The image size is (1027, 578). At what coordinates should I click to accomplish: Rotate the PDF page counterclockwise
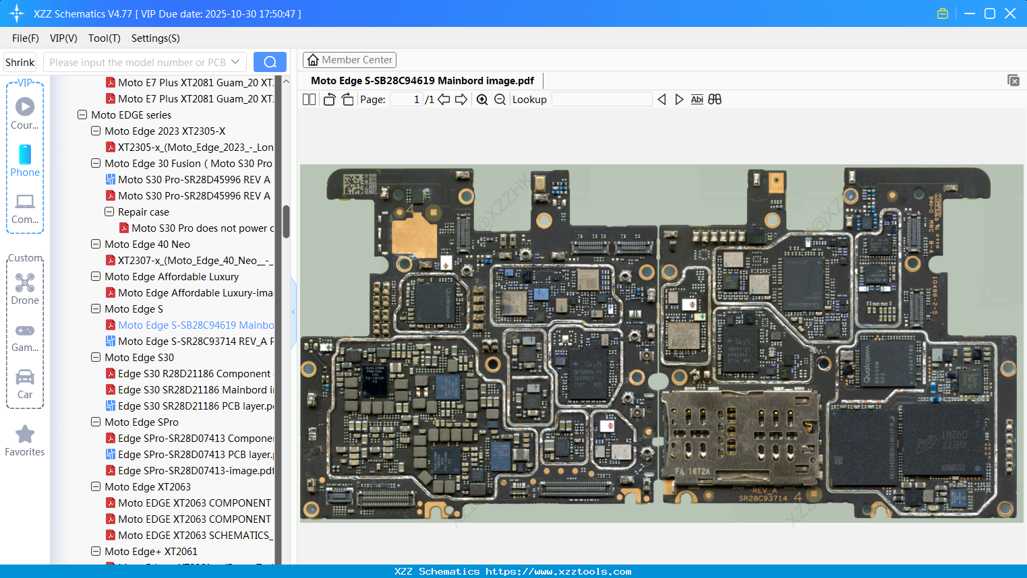[x=328, y=99]
